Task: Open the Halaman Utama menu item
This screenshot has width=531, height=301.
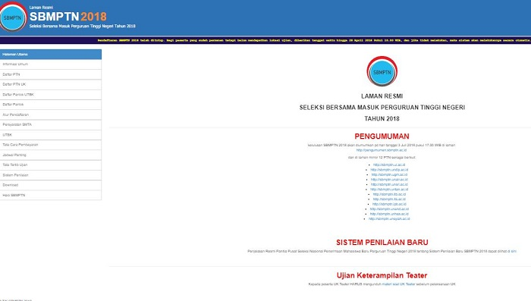Action: click(x=51, y=54)
